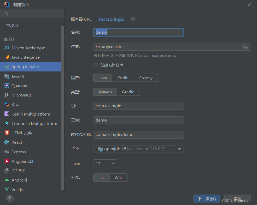Click the Ktor generator icon
This screenshot has width=257, height=205.
click(x=7, y=105)
